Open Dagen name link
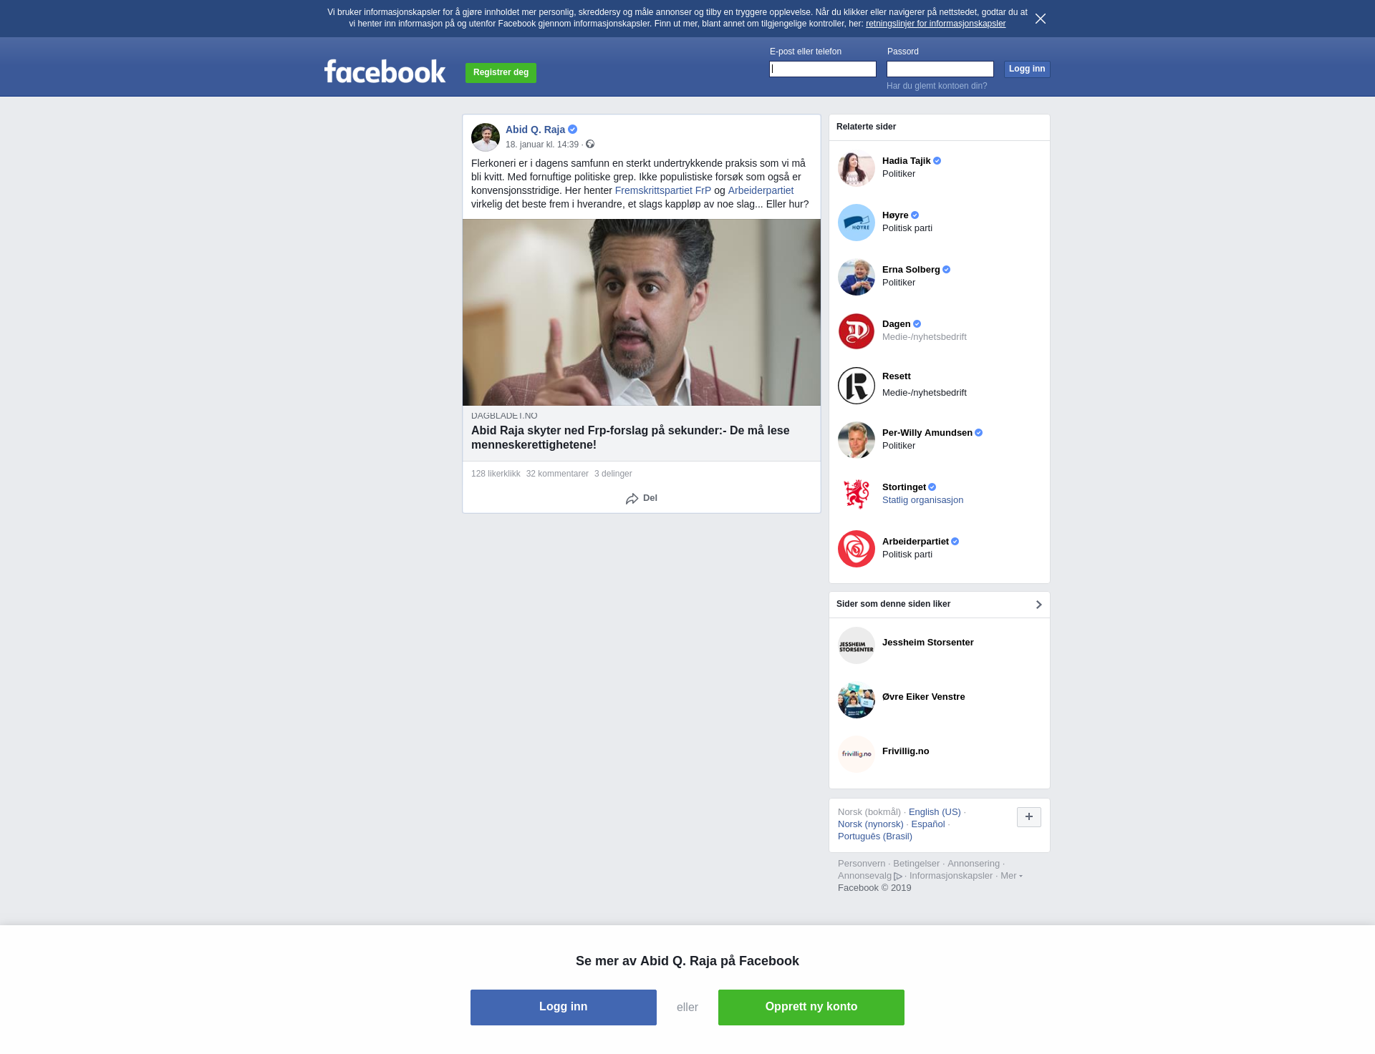 pyautogui.click(x=897, y=324)
